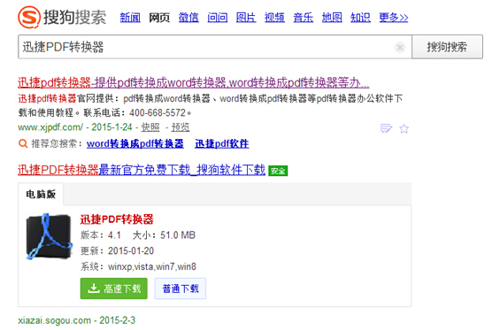The image size is (500, 330).
Task: Click the green 安全 badge
Action: pos(278,171)
